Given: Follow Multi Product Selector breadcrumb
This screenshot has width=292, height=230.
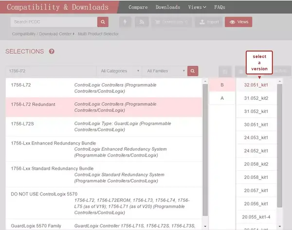Looking at the screenshot, I should [x=98, y=34].
